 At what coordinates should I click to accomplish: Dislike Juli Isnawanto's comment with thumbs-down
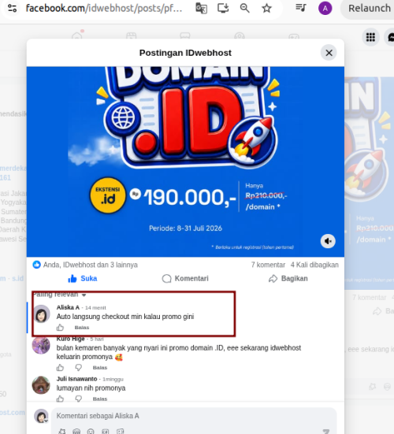pyautogui.click(x=79, y=399)
